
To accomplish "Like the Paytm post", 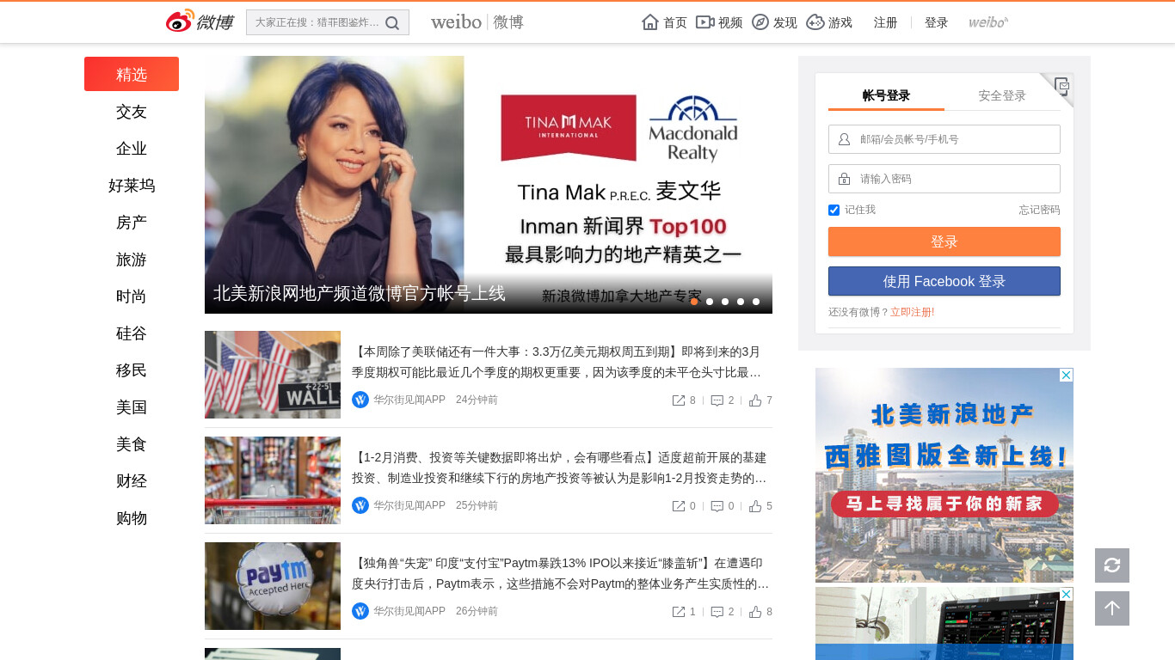I will (755, 612).
